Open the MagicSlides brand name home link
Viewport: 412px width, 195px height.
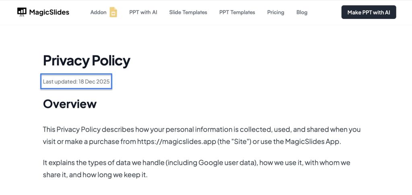(x=49, y=12)
